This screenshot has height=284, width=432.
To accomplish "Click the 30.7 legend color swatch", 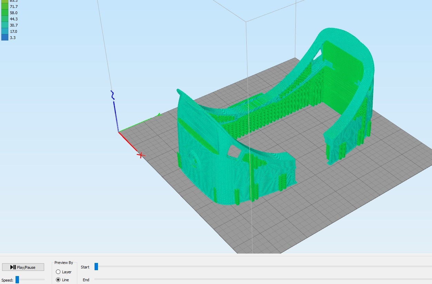I will (x=5, y=25).
